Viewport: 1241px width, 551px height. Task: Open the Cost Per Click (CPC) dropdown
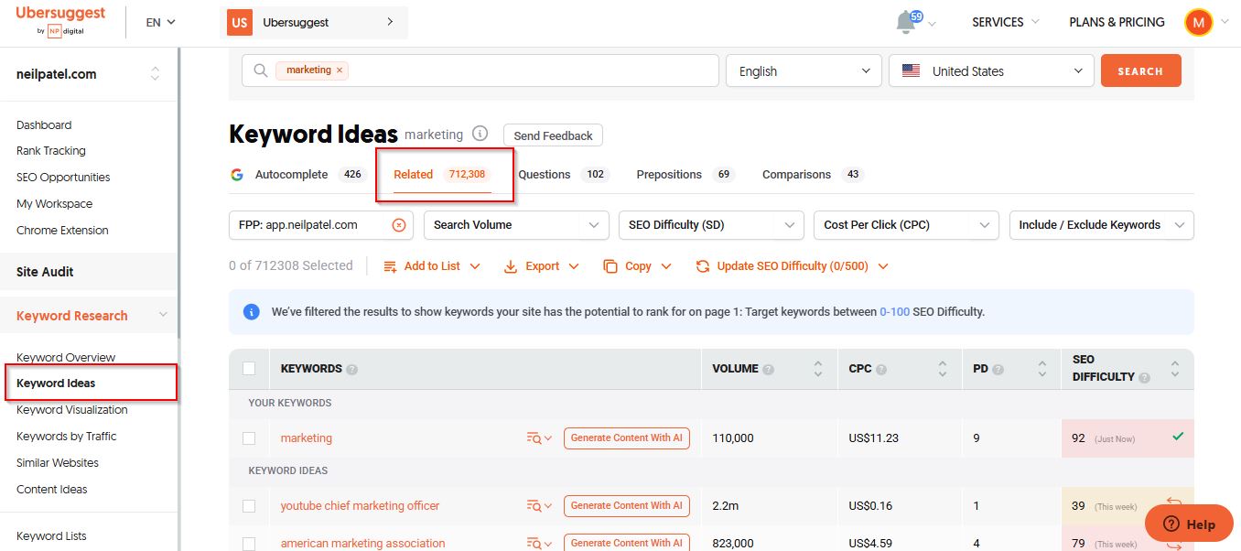pos(906,225)
